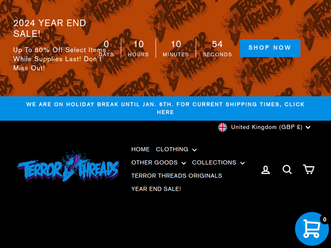Open the United Kingdom currency selector
This screenshot has width=331, height=248.
click(264, 127)
